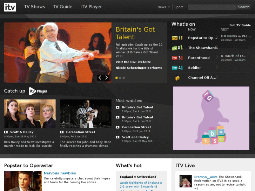
Task: Select third carousel indicator dot
Action: coord(123,78)
